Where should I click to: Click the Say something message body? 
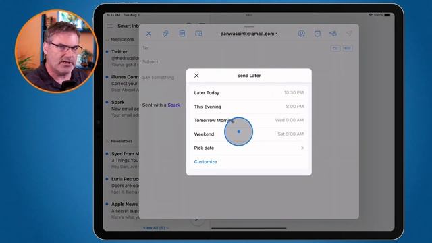(x=159, y=78)
